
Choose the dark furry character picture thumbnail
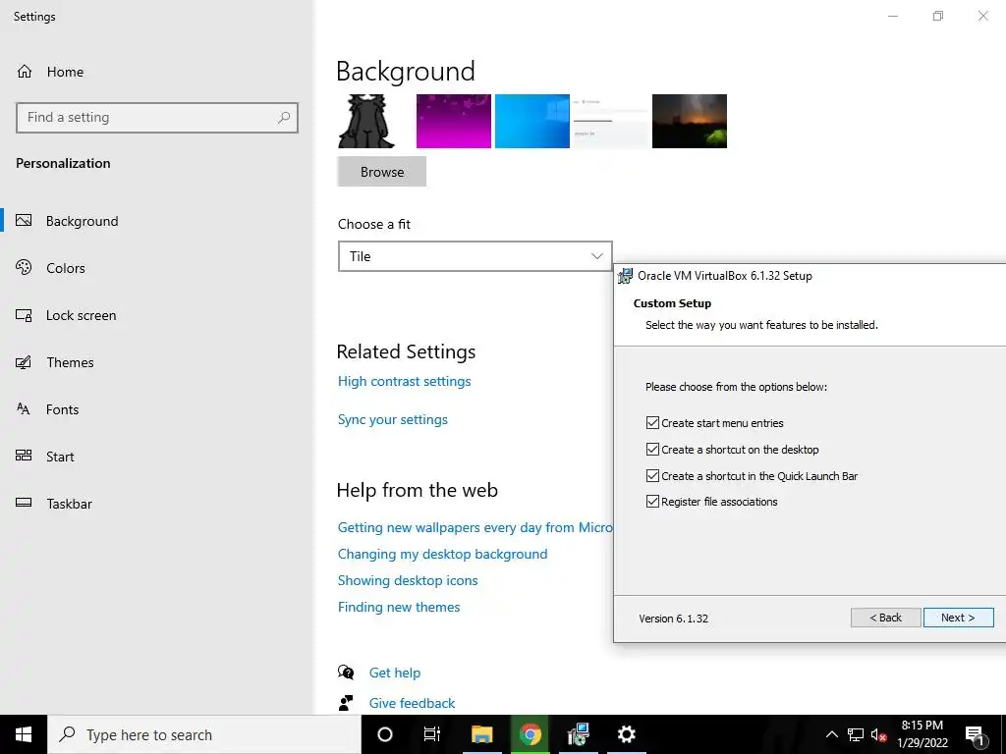pos(366,121)
